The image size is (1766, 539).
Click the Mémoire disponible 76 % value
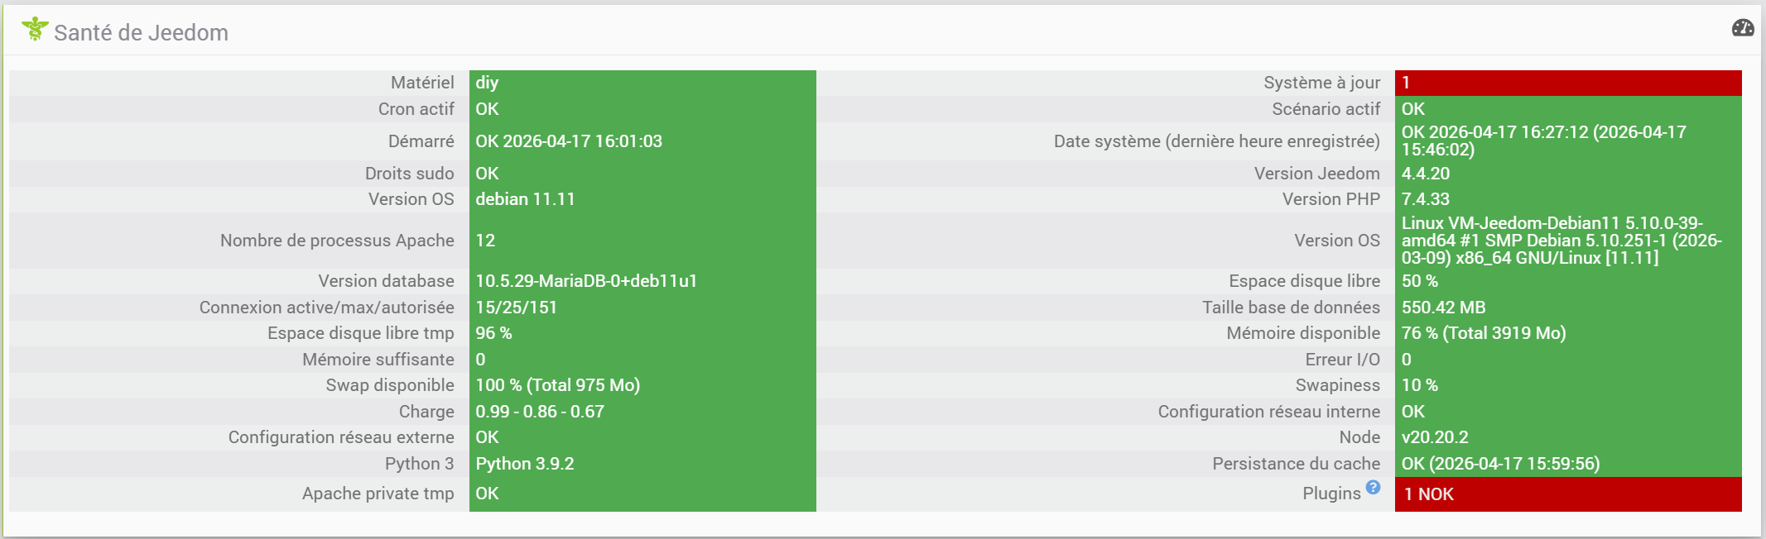(x=1484, y=333)
